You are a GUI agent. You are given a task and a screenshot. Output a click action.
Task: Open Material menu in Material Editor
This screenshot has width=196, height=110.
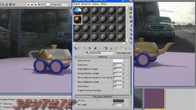(x=76, y=4)
